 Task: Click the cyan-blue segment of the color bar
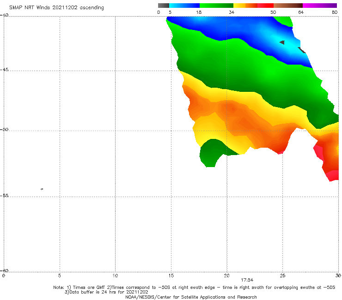click(184, 6)
